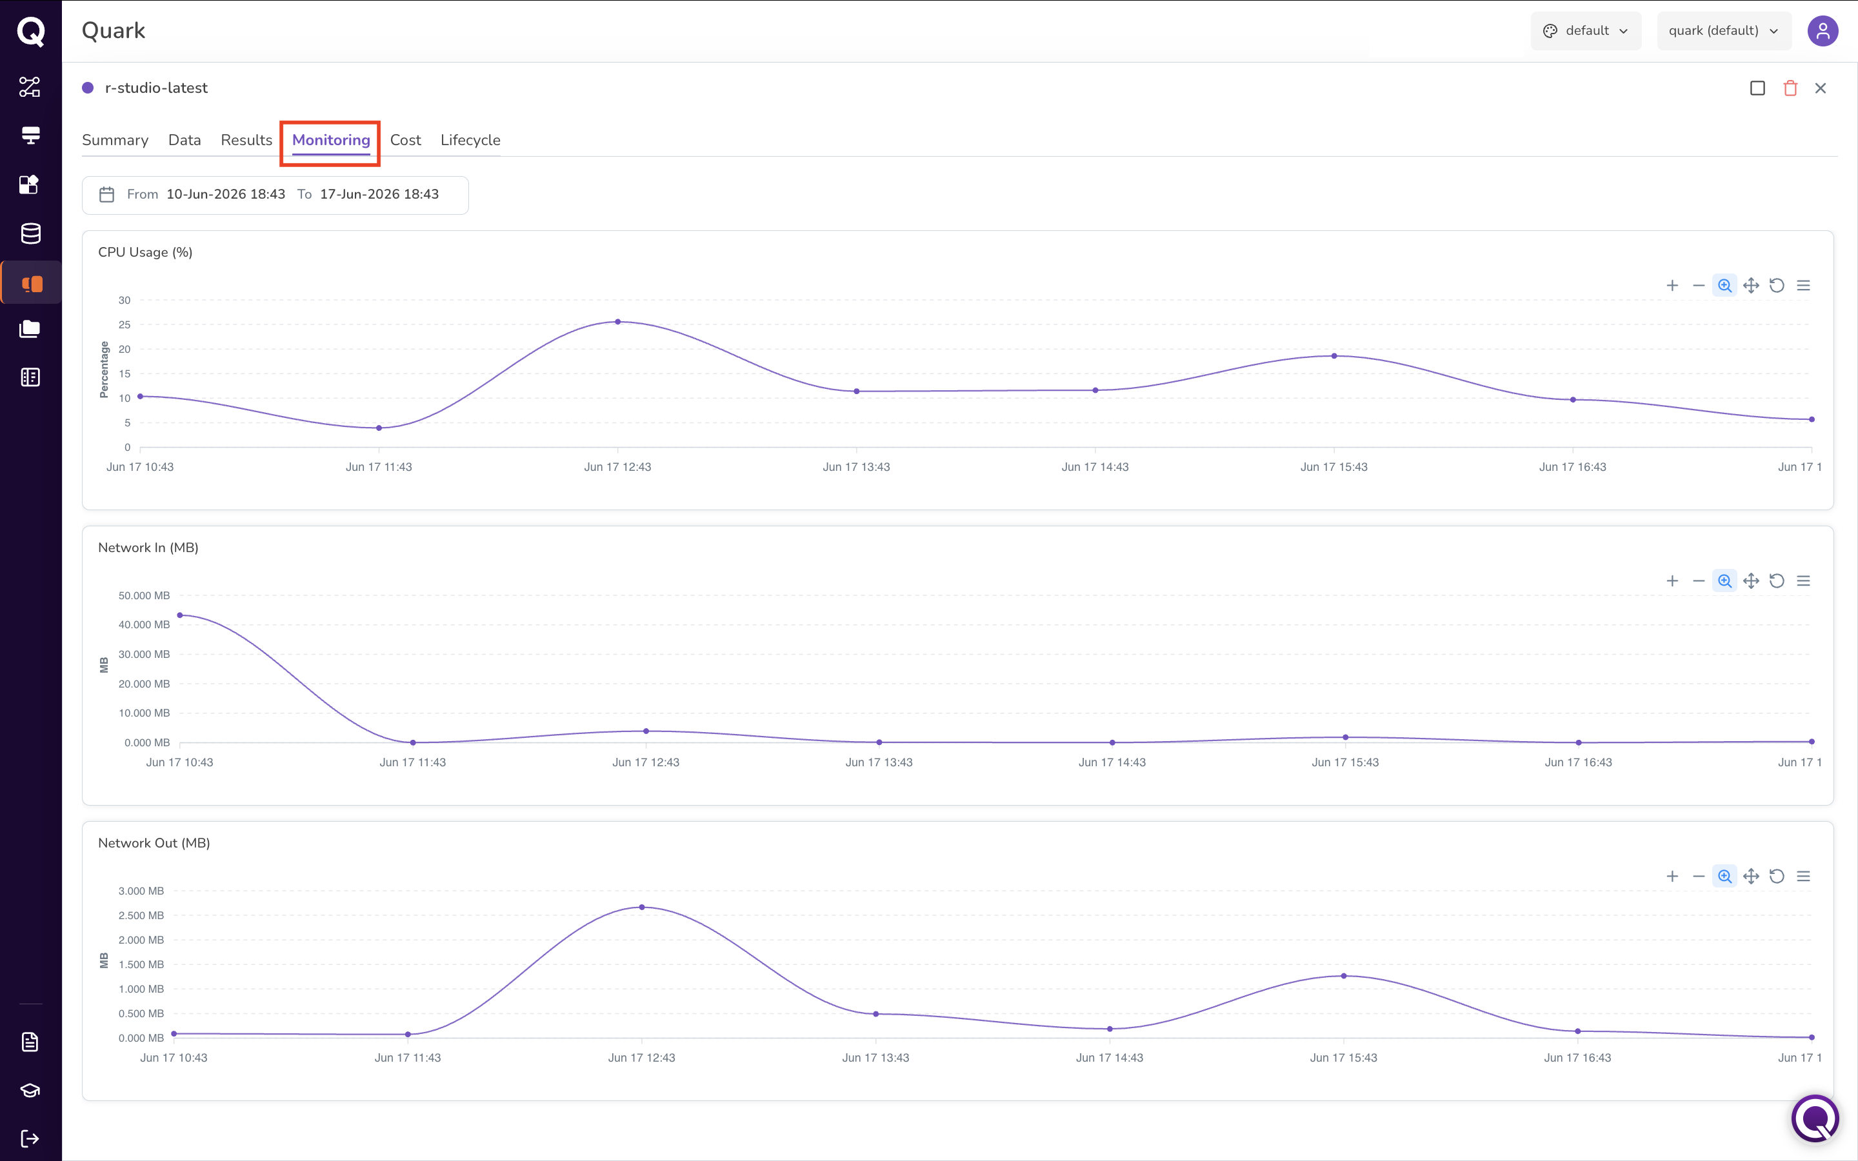Click the Network Out peak point at Jun 17 12:43
This screenshot has height=1161, width=1858.
pos(642,908)
